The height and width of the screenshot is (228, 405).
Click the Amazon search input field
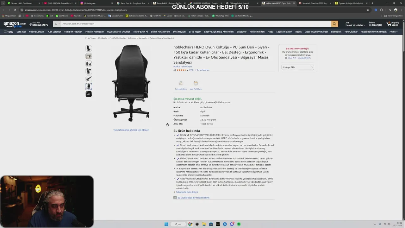click(196, 24)
